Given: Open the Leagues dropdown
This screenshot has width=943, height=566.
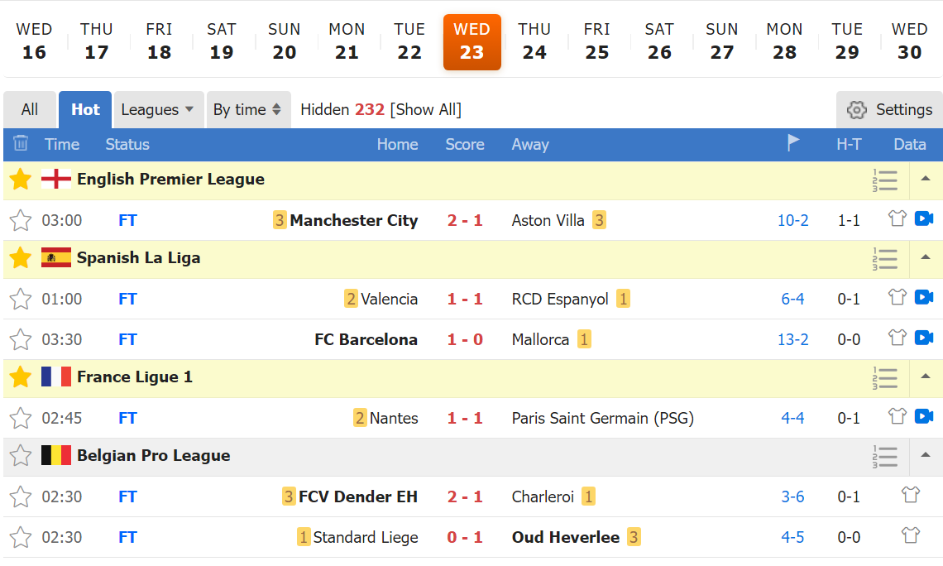Looking at the screenshot, I should [157, 109].
